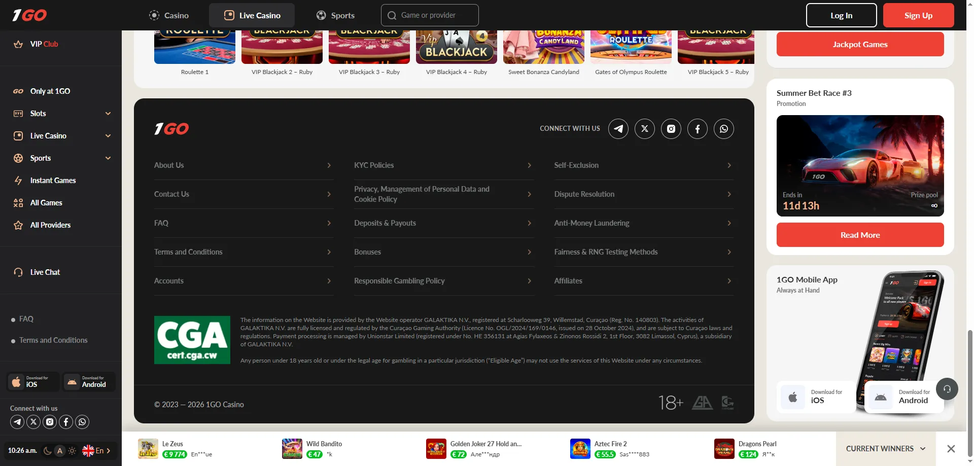Click the Game or provider search field
The image size is (974, 466).
pyautogui.click(x=430, y=15)
